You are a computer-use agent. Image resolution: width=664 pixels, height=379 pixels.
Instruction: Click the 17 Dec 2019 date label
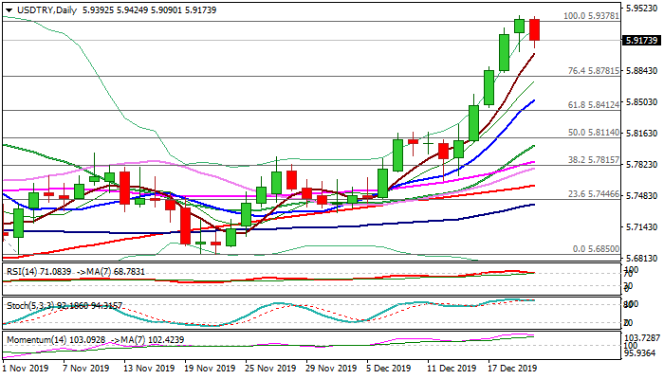(513, 369)
